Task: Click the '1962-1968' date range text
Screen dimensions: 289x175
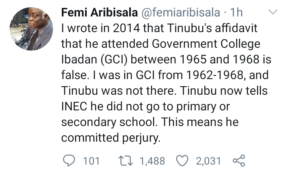Action: [215, 75]
